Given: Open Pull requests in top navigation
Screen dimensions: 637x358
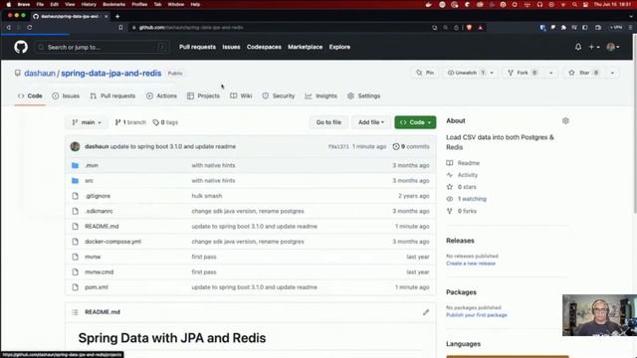Looking at the screenshot, I should tap(197, 47).
